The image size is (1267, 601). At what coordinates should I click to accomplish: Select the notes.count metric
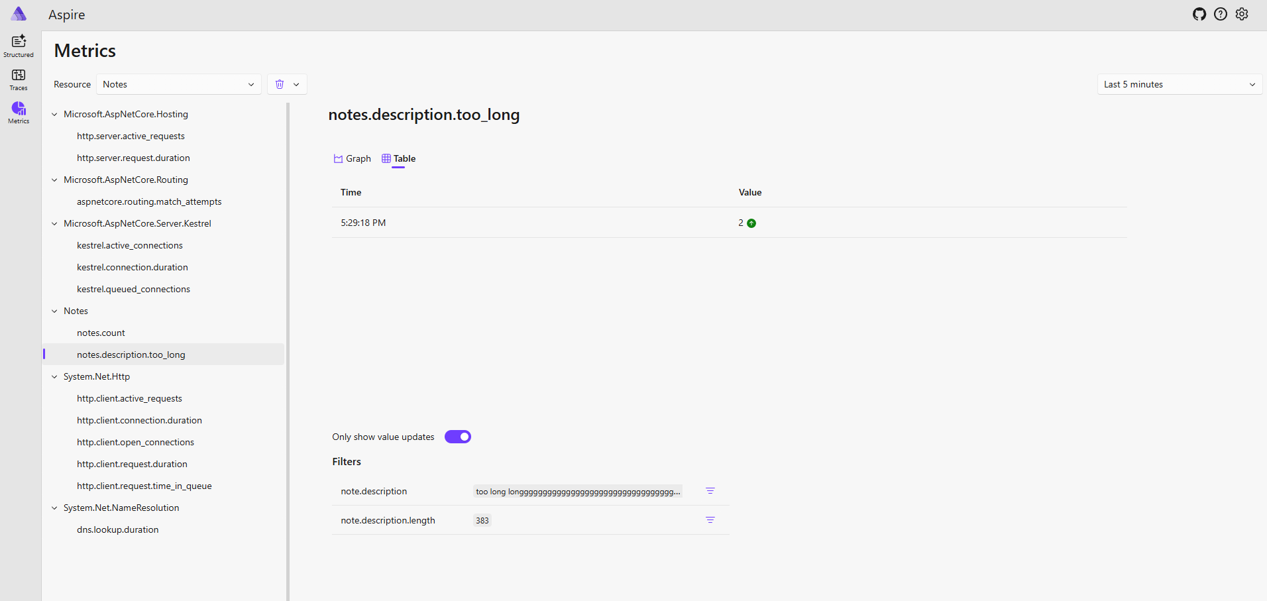click(x=101, y=333)
